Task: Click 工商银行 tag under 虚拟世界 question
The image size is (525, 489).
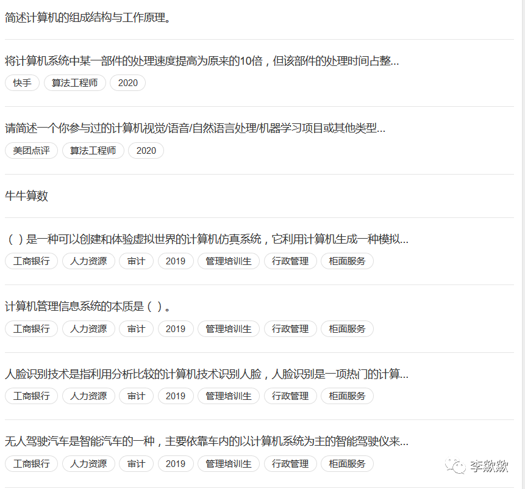Action: click(31, 261)
